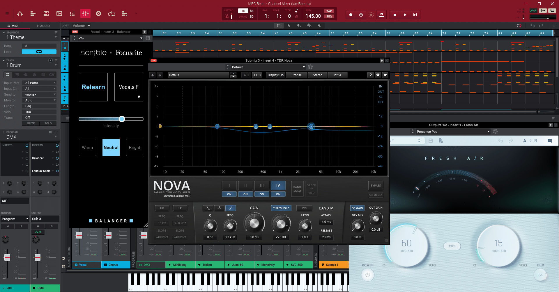The height and width of the screenshot is (292, 559).
Task: Open the track view icon in top toolbar
Action: 33,14
